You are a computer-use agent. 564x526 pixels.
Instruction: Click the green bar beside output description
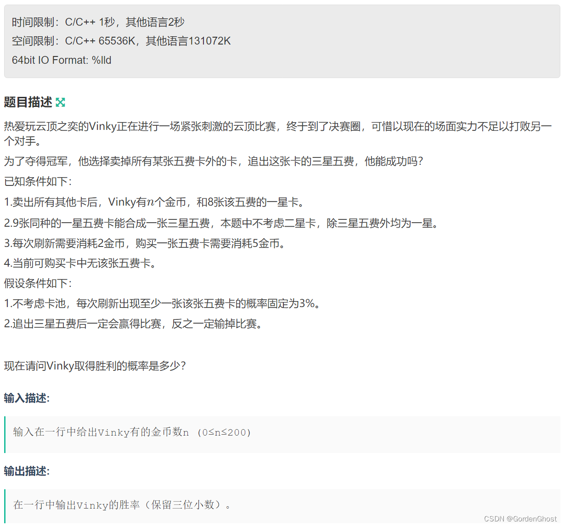coord(5,505)
